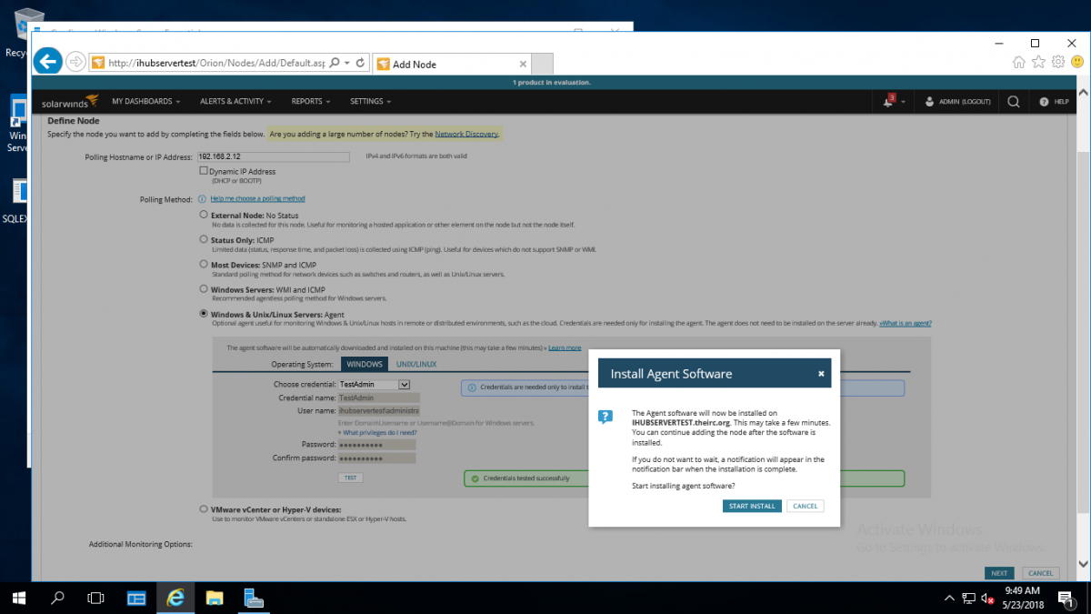The image size is (1091, 614).
Task: Open browser favorites star icon
Action: click(x=1037, y=62)
